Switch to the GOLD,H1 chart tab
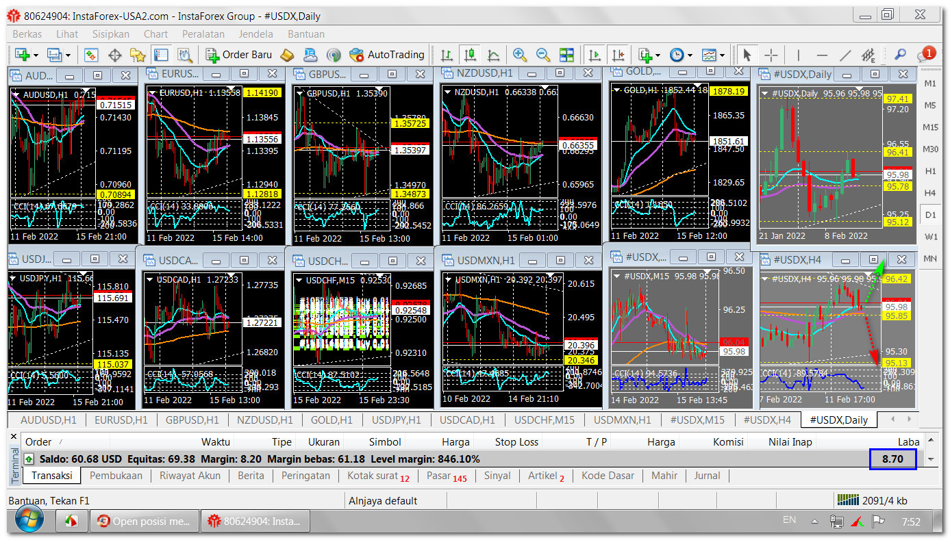The width and height of the screenshot is (950, 540). [332, 420]
